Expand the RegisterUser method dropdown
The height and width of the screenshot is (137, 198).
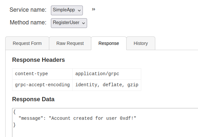[69, 23]
